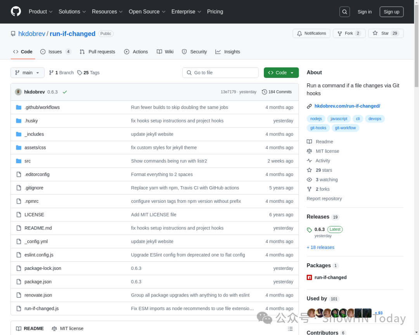
Task: Click the star icon next to 29 stars
Action: coord(309,170)
